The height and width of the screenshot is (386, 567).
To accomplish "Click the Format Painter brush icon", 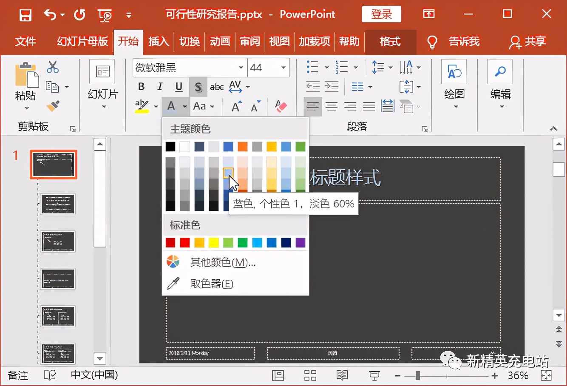I will pyautogui.click(x=53, y=106).
